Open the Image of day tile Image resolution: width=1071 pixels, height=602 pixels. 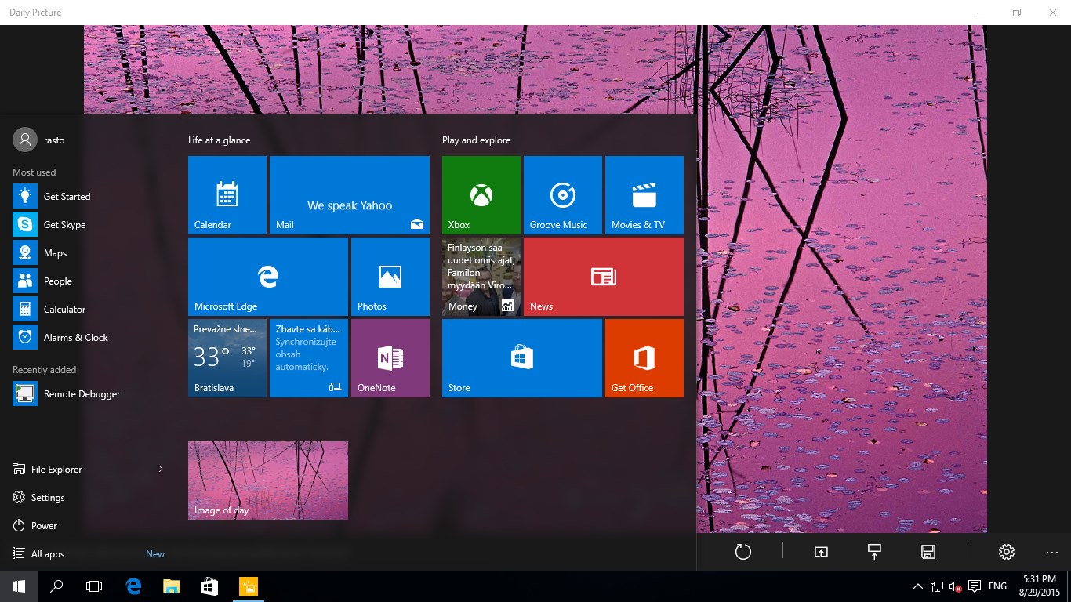(267, 481)
